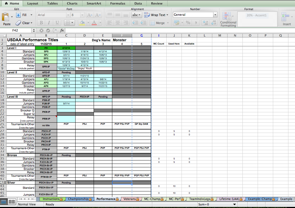This screenshot has width=295, height=208.
Task: Apply the percent style
Action: tap(188, 23)
